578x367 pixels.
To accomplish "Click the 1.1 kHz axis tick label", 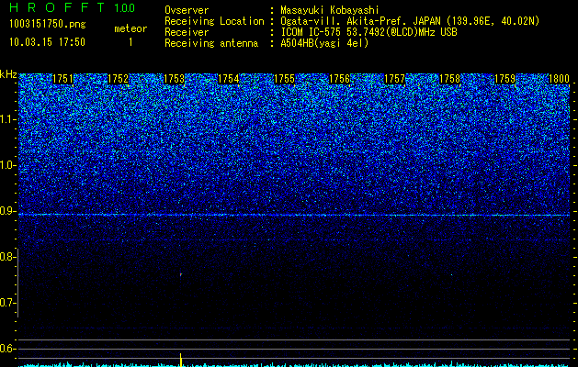I will point(6,119).
